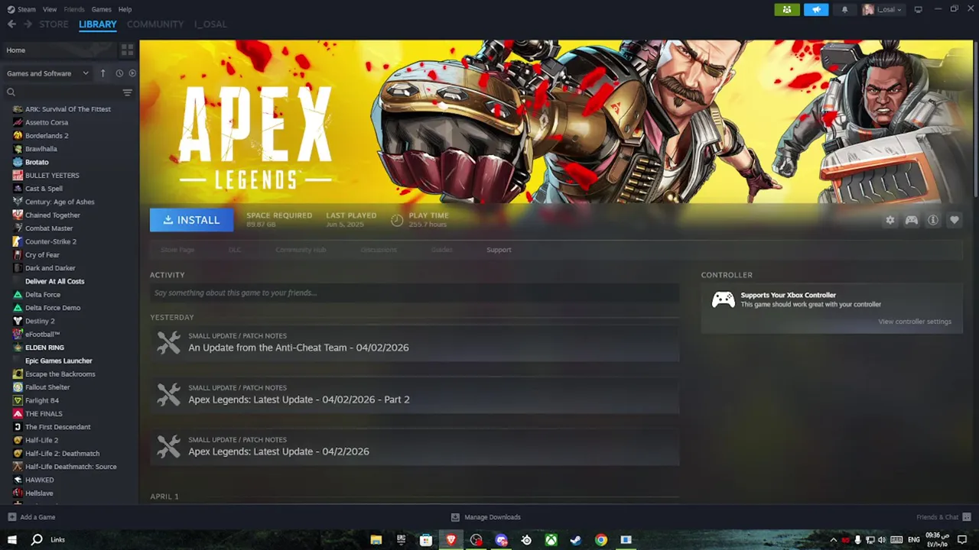Open the Support link under the banner
This screenshot has height=550, width=979.
[499, 250]
